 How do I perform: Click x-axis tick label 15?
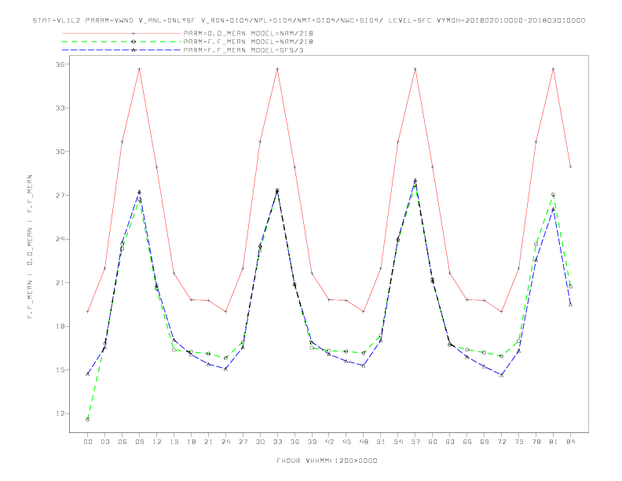click(174, 442)
